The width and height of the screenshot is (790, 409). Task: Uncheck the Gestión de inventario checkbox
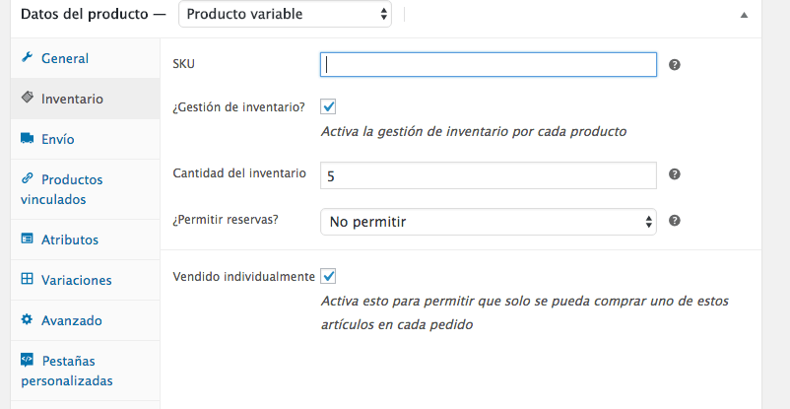(328, 106)
